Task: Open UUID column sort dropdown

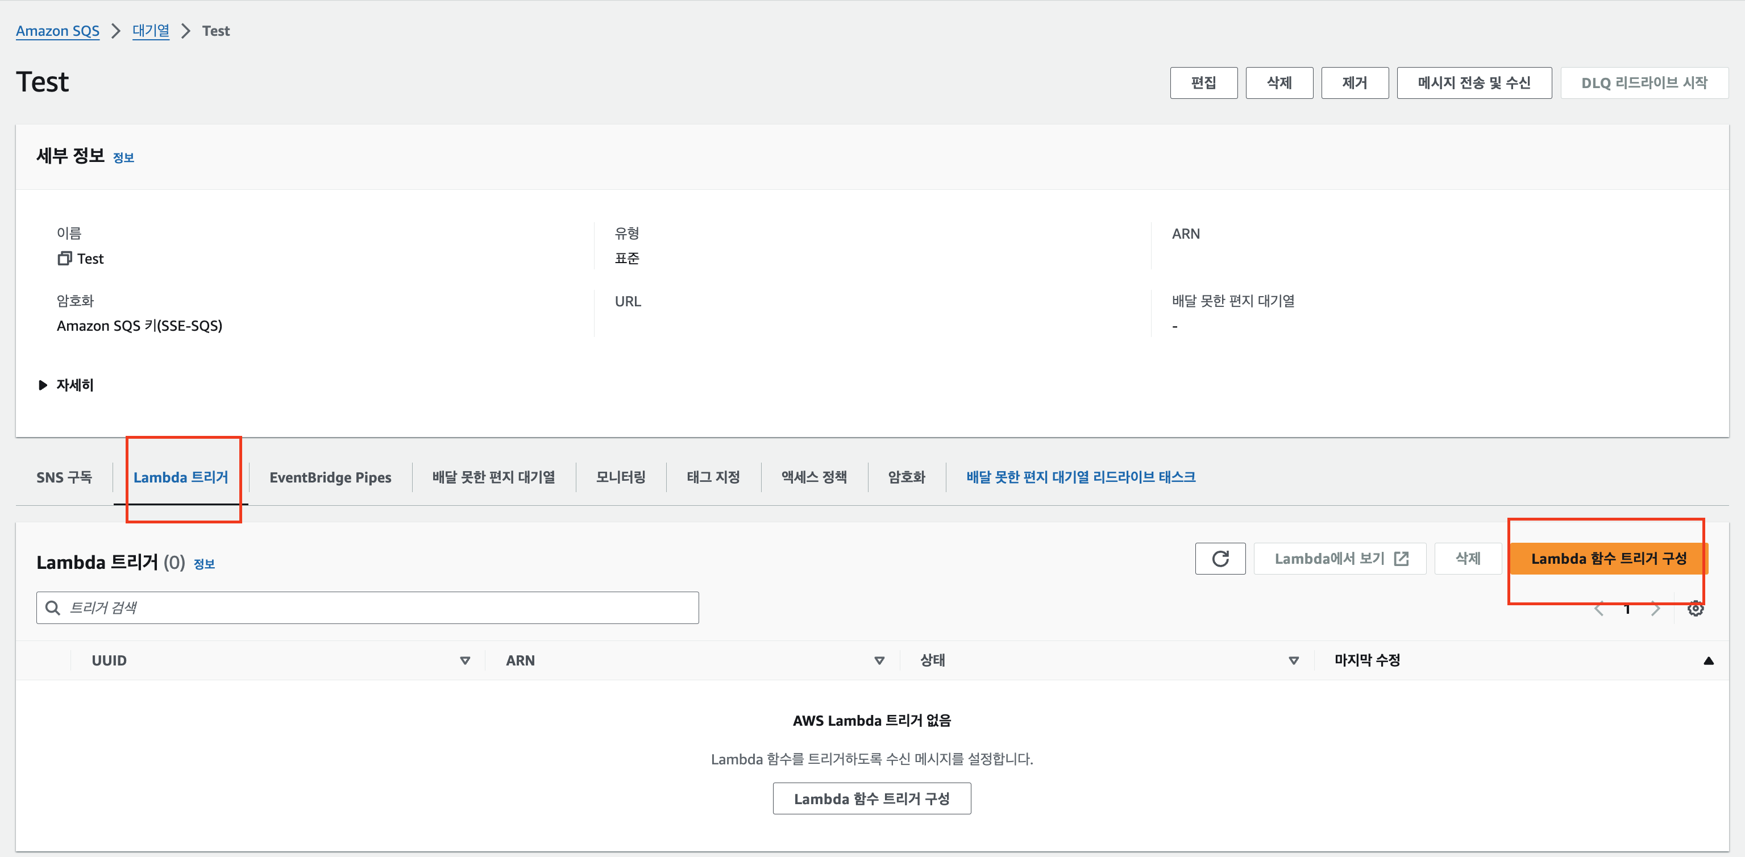Action: click(x=465, y=660)
